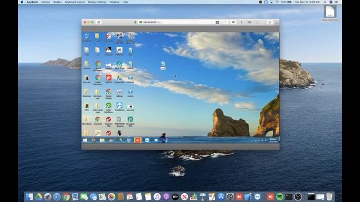Open Spotify from the dock
This screenshot has width=360, height=202.
pos(280,197)
